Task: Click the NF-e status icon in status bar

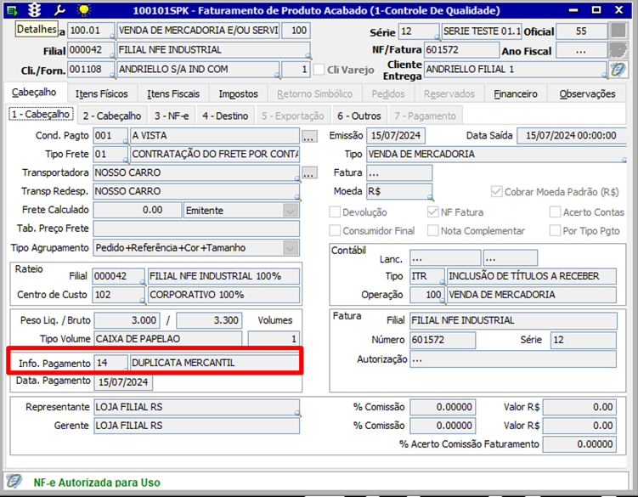Action: pos(14,481)
